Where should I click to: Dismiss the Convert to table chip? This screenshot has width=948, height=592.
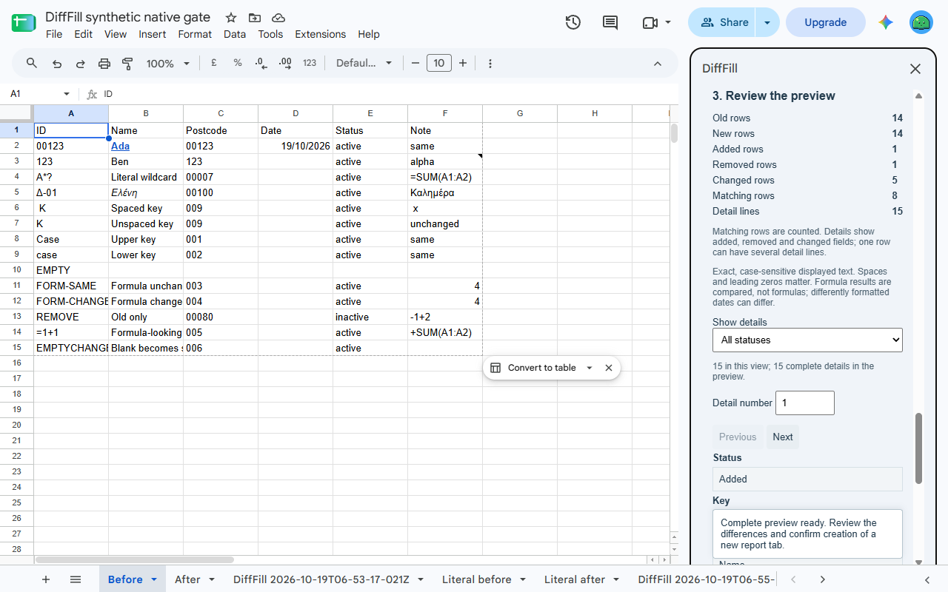(x=609, y=368)
